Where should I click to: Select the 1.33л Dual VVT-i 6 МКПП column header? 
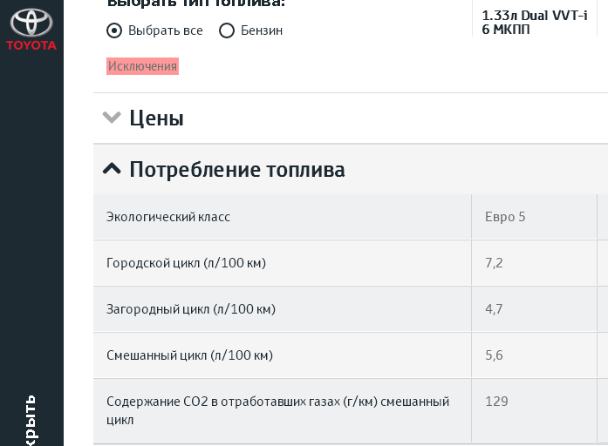[534, 22]
